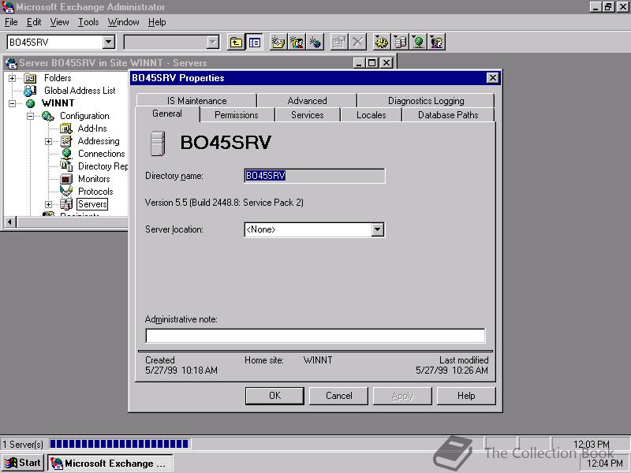Viewport: 631px width, 473px height.
Task: Click the Start button on taskbar
Action: (24, 463)
